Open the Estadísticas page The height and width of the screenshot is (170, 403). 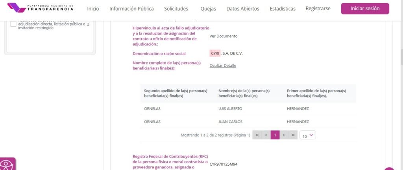point(283,9)
